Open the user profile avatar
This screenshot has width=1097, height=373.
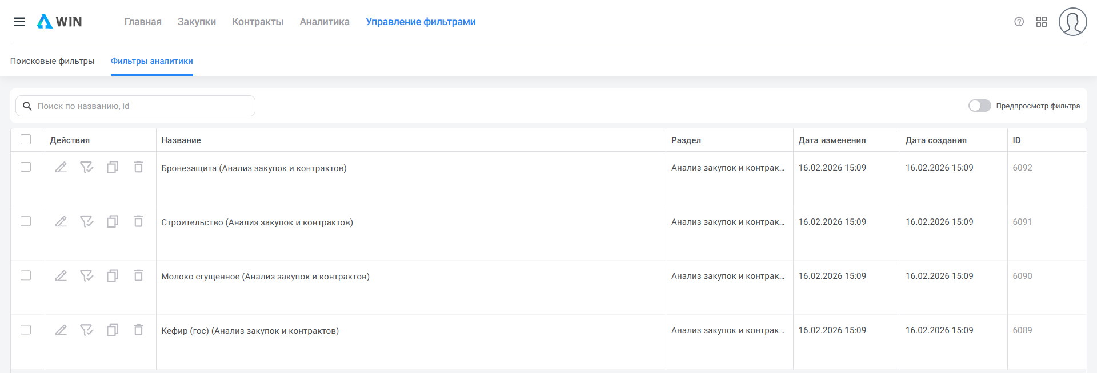click(1072, 22)
